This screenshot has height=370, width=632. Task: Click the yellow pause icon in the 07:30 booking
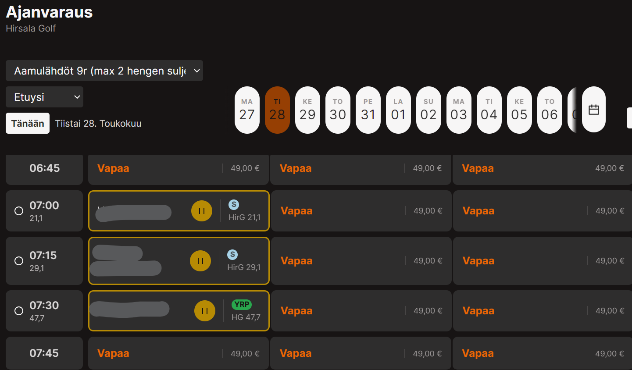coord(205,311)
